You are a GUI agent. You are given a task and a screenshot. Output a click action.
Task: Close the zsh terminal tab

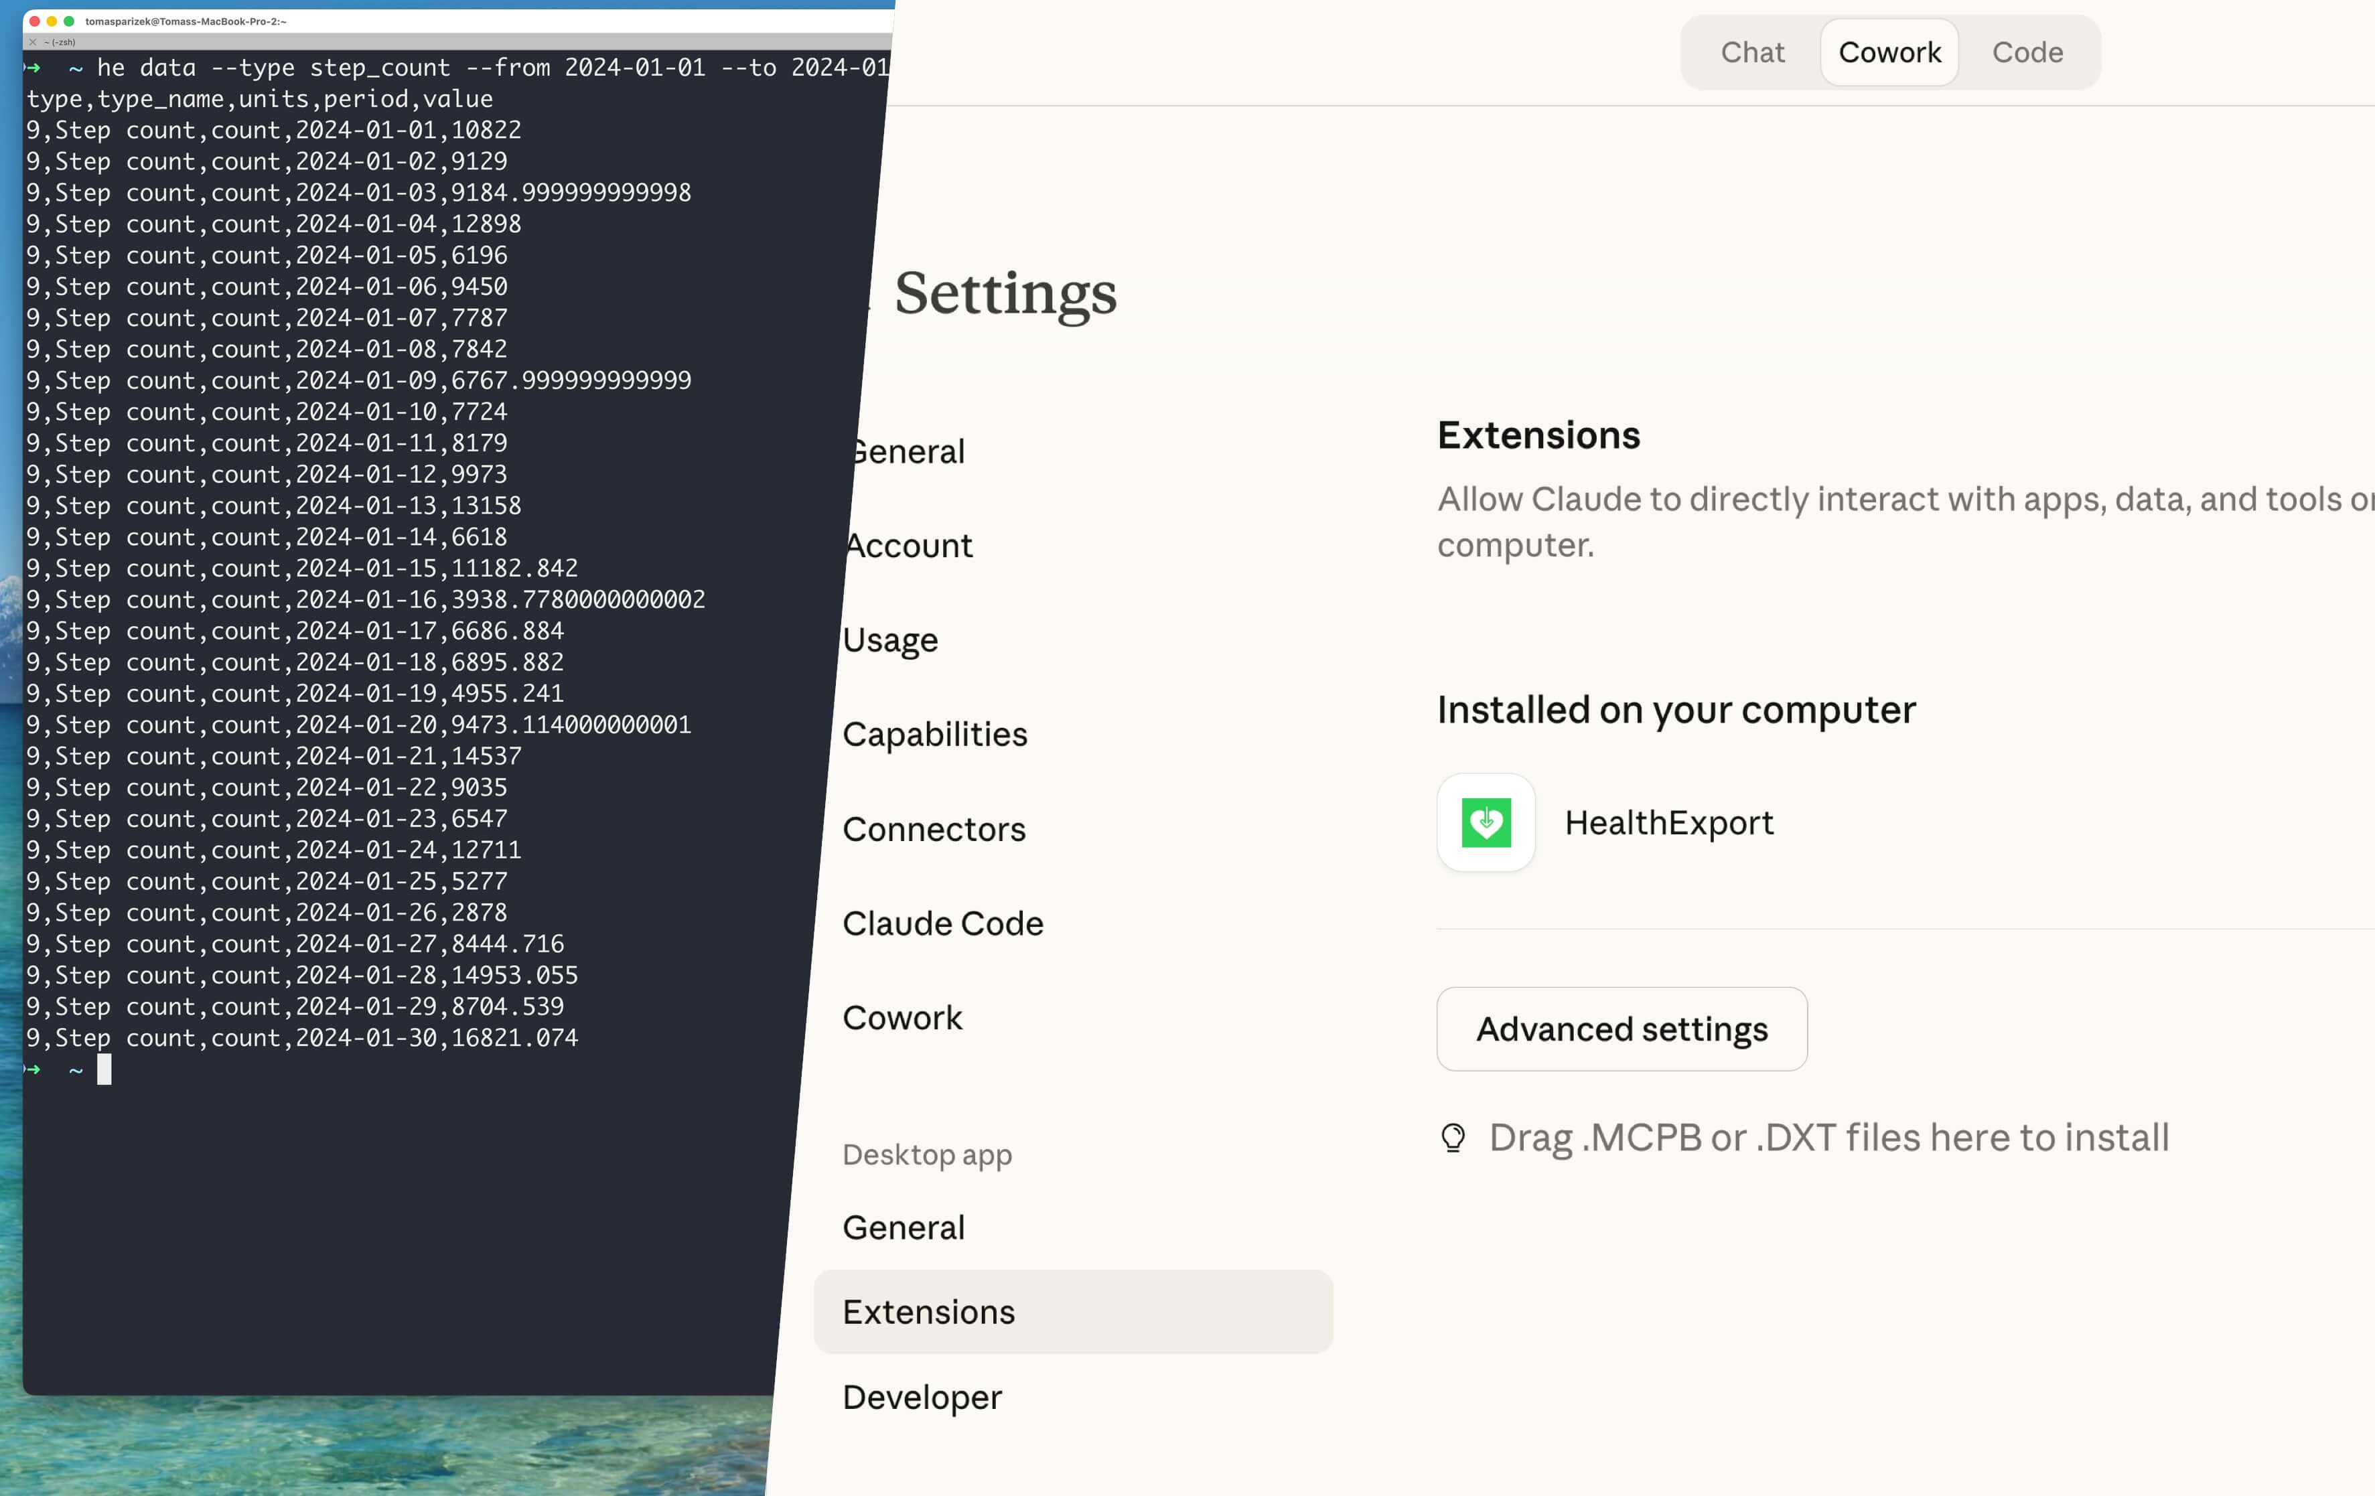pyautogui.click(x=33, y=42)
